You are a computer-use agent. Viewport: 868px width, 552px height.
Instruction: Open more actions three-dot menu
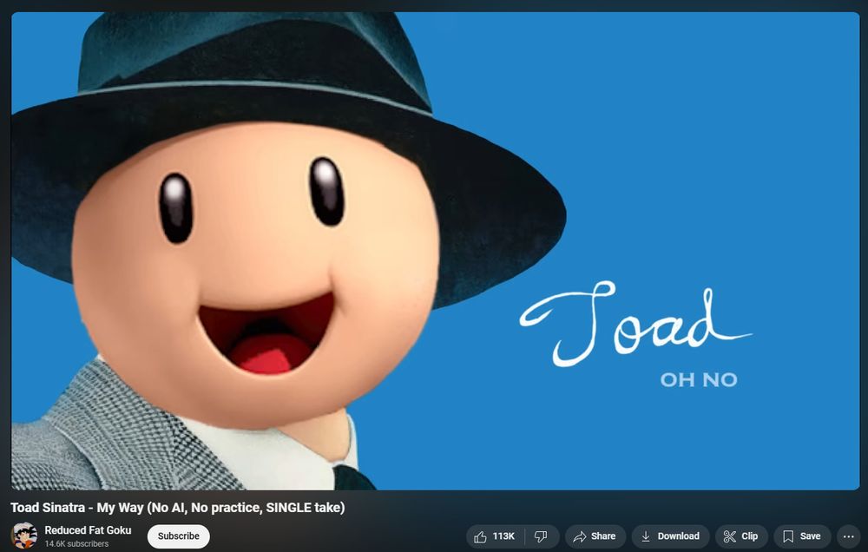(x=848, y=536)
